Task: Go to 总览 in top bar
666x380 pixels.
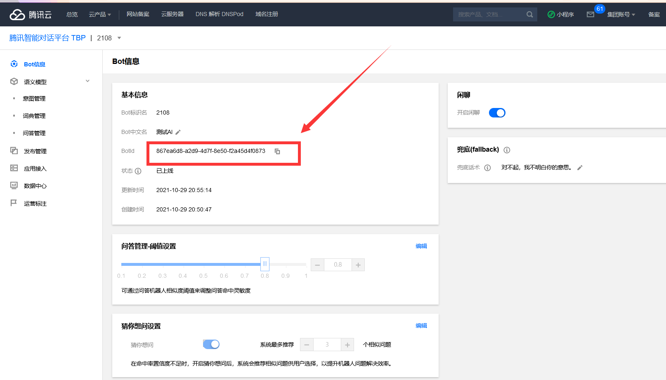Action: click(x=72, y=14)
